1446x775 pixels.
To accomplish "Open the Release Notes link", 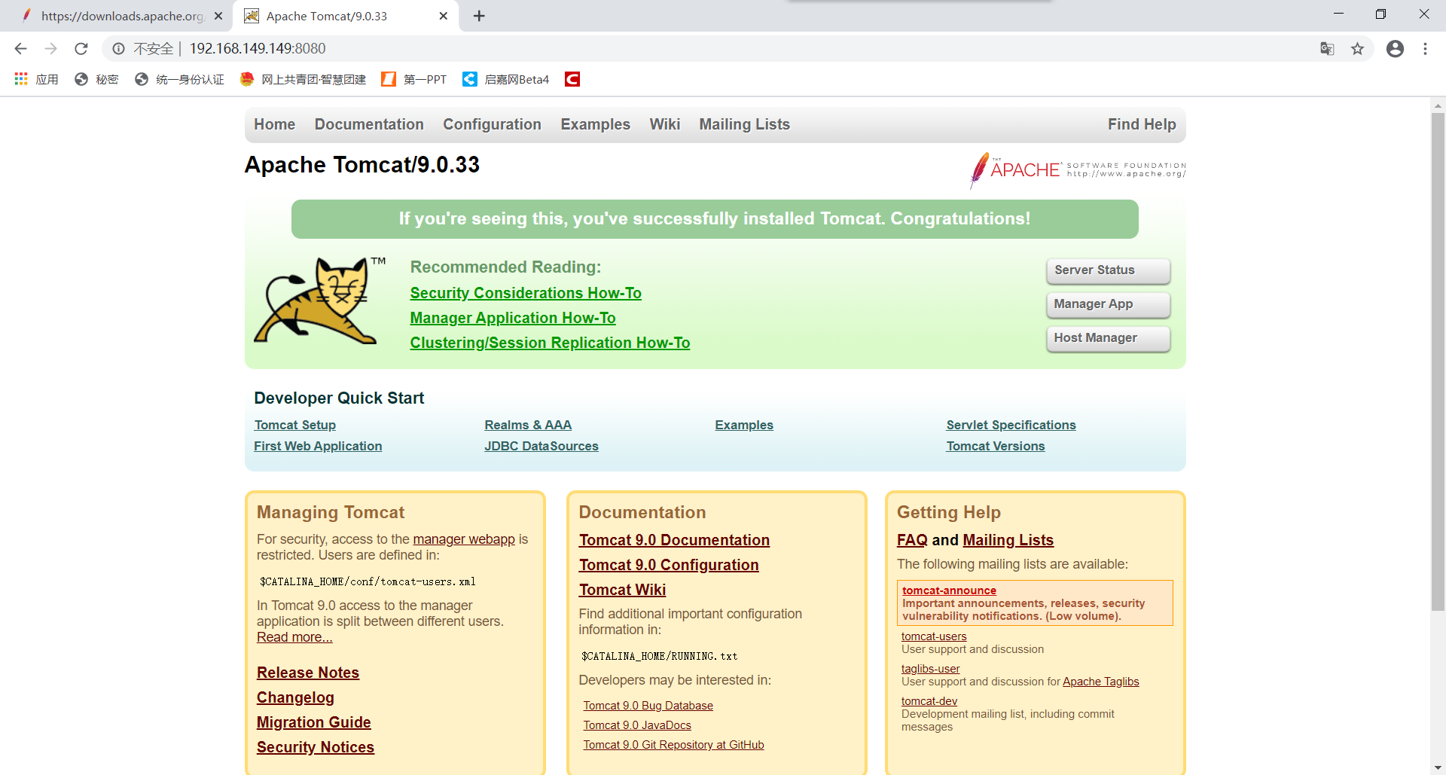I will (308, 673).
